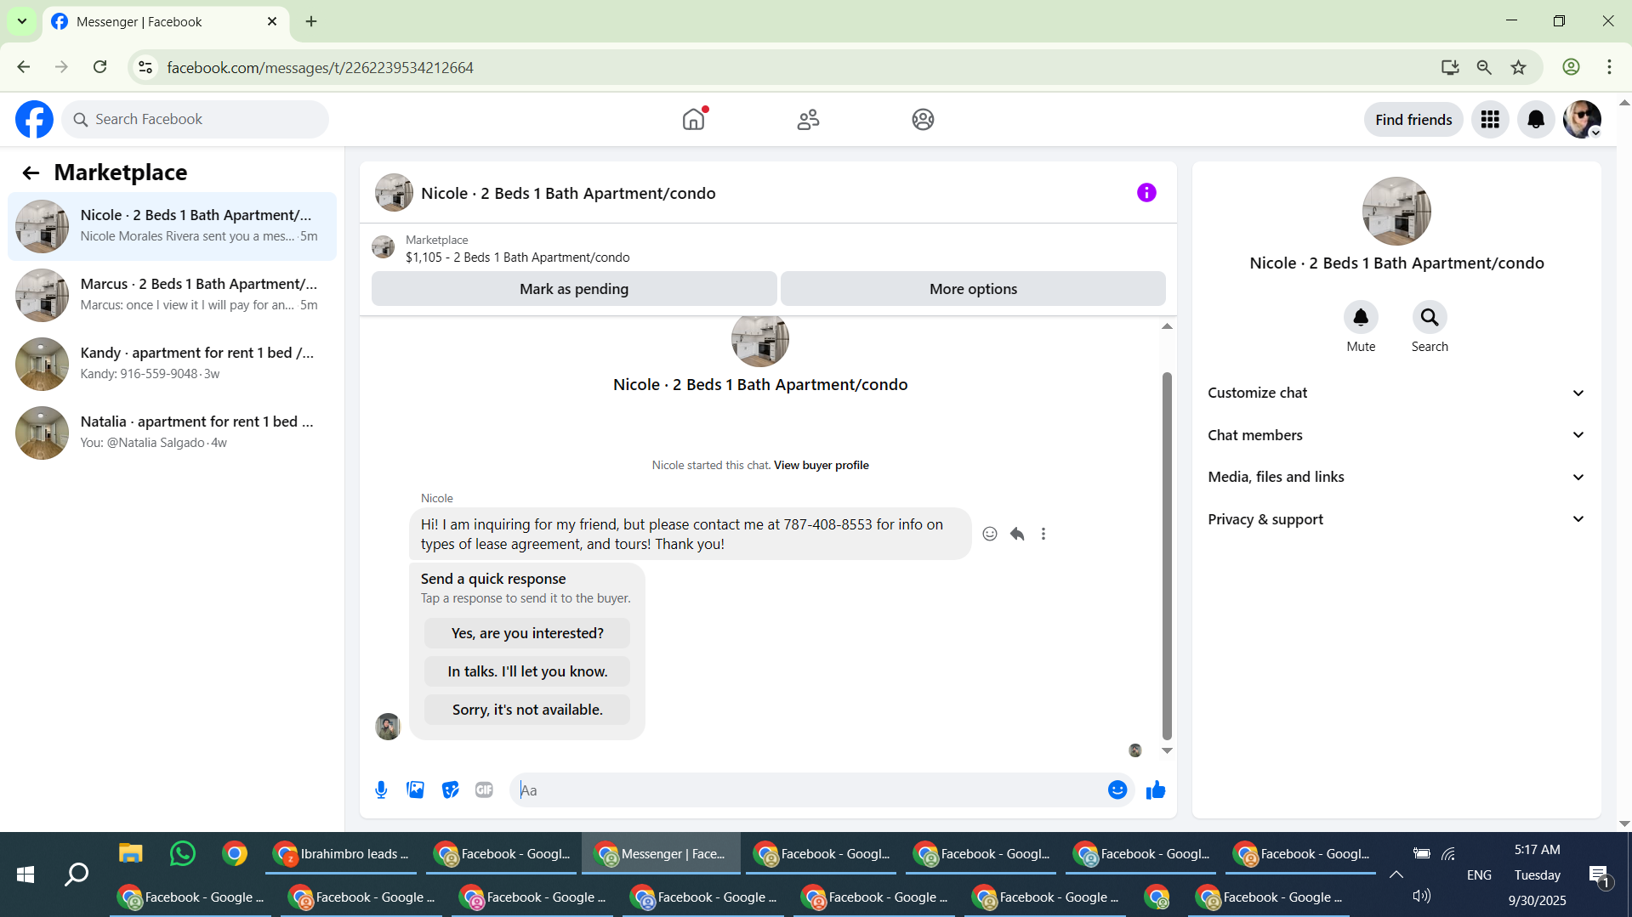Open the volume control in system tray

[1421, 896]
